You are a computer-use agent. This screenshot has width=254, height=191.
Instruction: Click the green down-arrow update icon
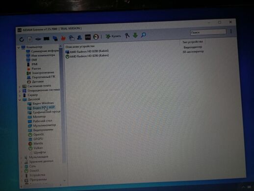135,35
